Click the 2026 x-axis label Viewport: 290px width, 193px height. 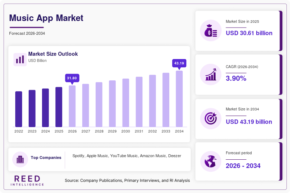pyautogui.click(x=72, y=131)
